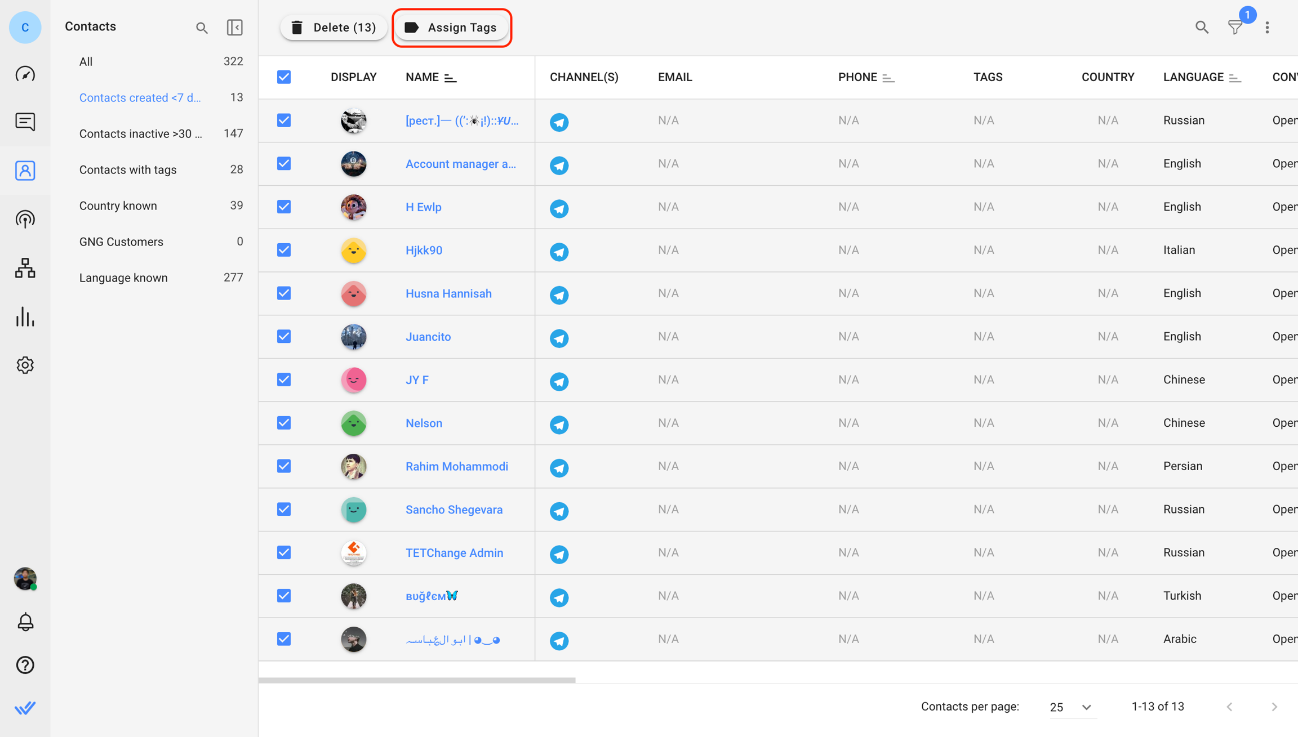Screen dimensions: 1298x737
Task: Click the horizontal table scrollbar
Action: click(x=417, y=680)
